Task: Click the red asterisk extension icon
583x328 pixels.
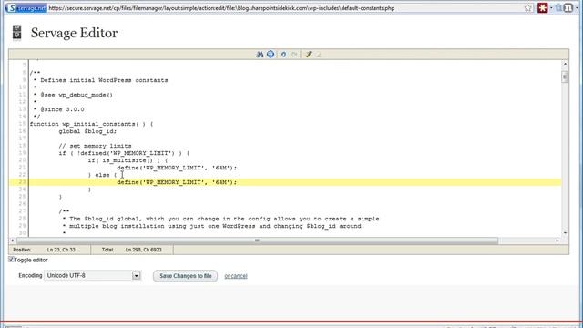Action: (543, 8)
